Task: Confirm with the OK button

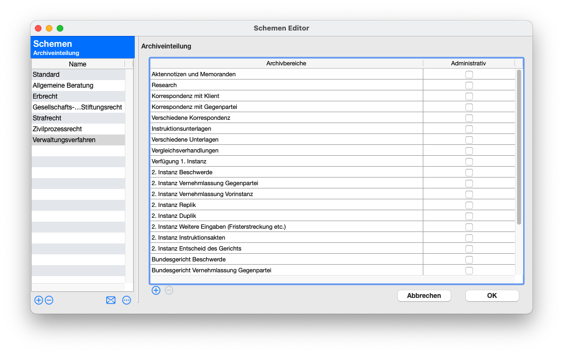Action: (x=492, y=296)
